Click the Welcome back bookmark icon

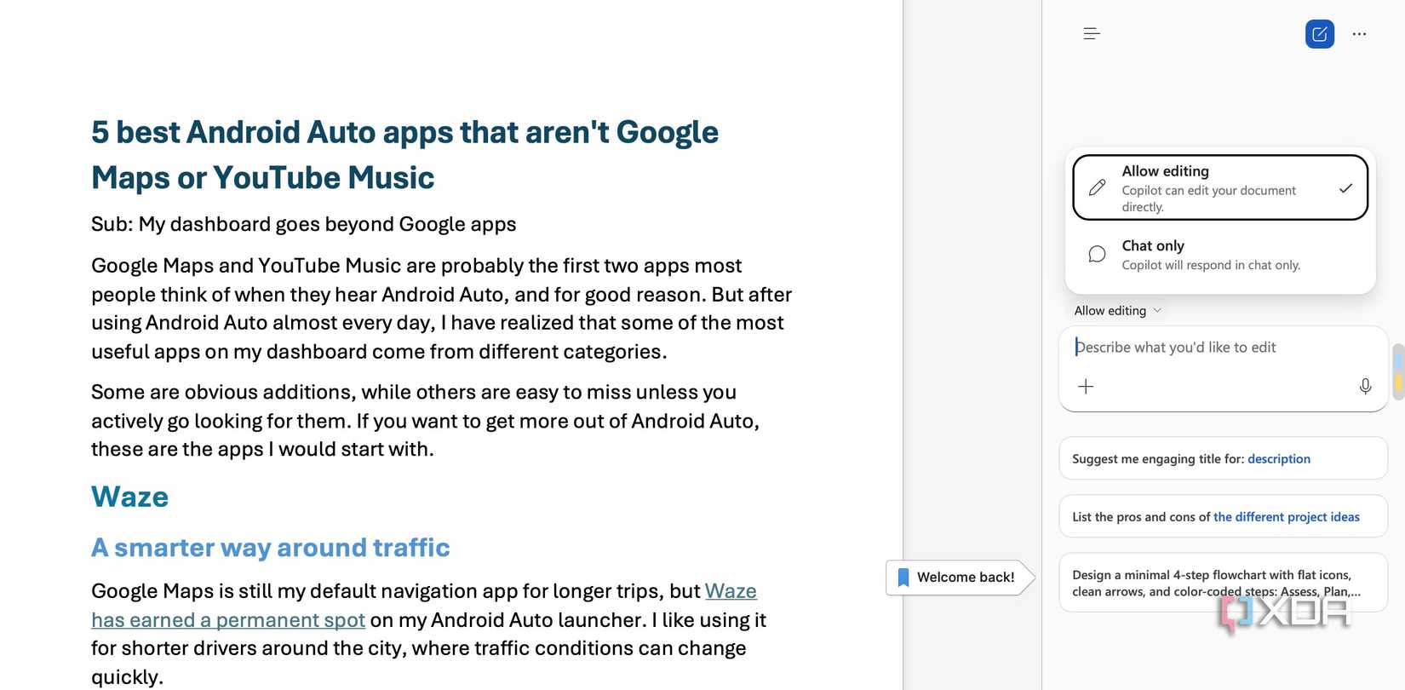click(903, 578)
